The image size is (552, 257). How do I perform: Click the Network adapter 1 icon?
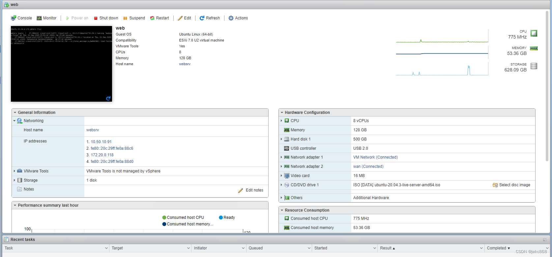click(x=287, y=157)
